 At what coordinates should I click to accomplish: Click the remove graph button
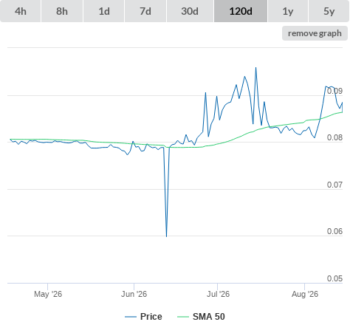(x=315, y=33)
